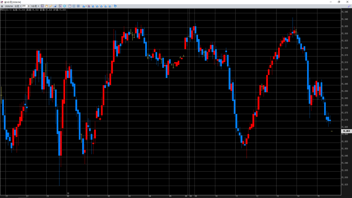Click the 15,825 price axis label

tap(345, 185)
